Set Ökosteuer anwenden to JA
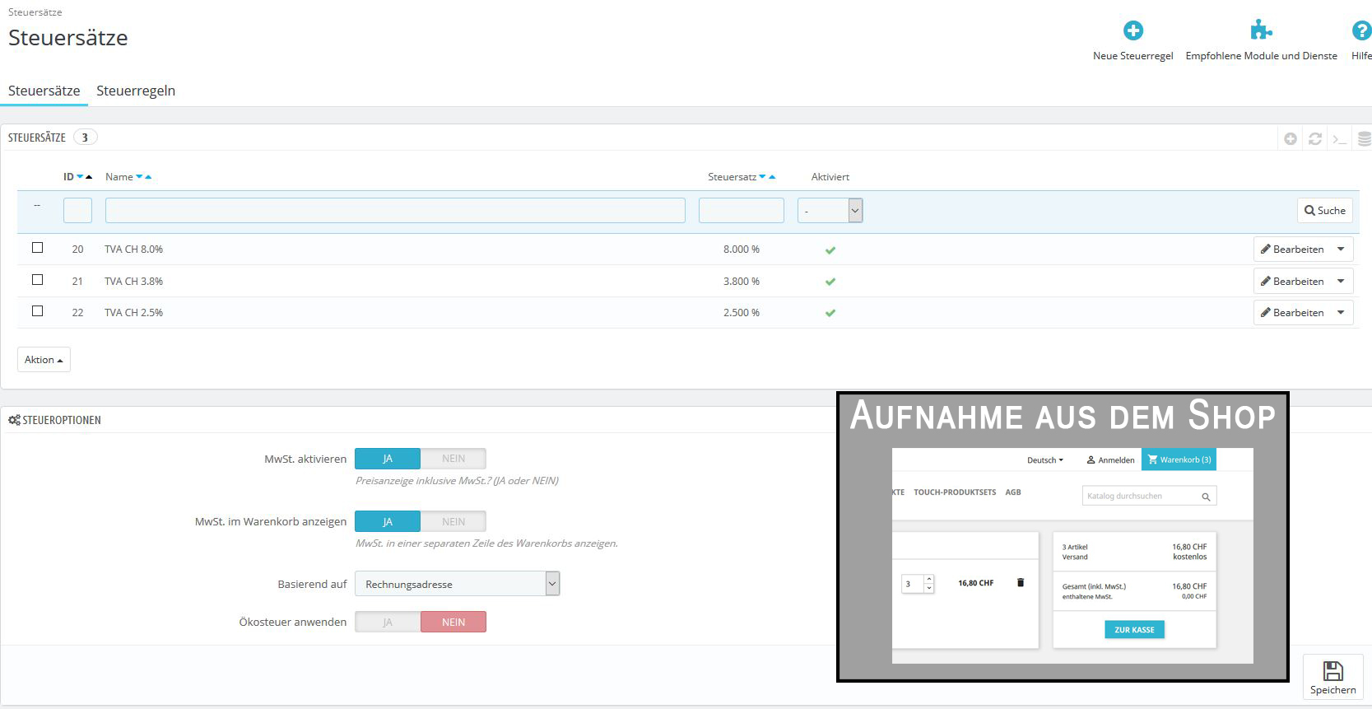 [388, 622]
